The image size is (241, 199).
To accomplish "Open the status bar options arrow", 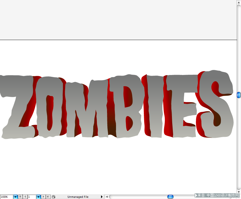I will click(x=102, y=197).
